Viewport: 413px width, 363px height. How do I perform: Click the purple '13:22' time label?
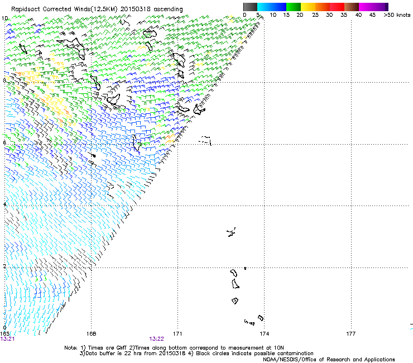pyautogui.click(x=156, y=339)
